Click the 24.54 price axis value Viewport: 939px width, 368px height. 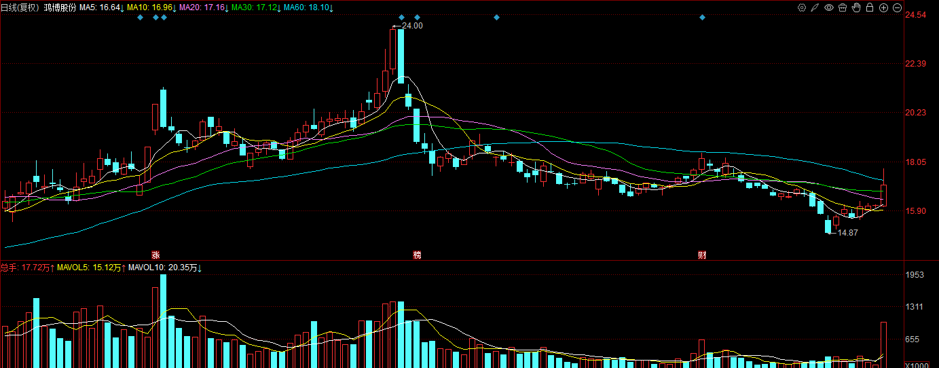[916, 15]
